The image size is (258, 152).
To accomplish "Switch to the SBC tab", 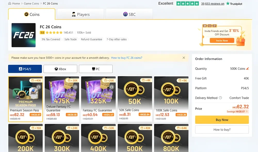I will (x=129, y=14).
